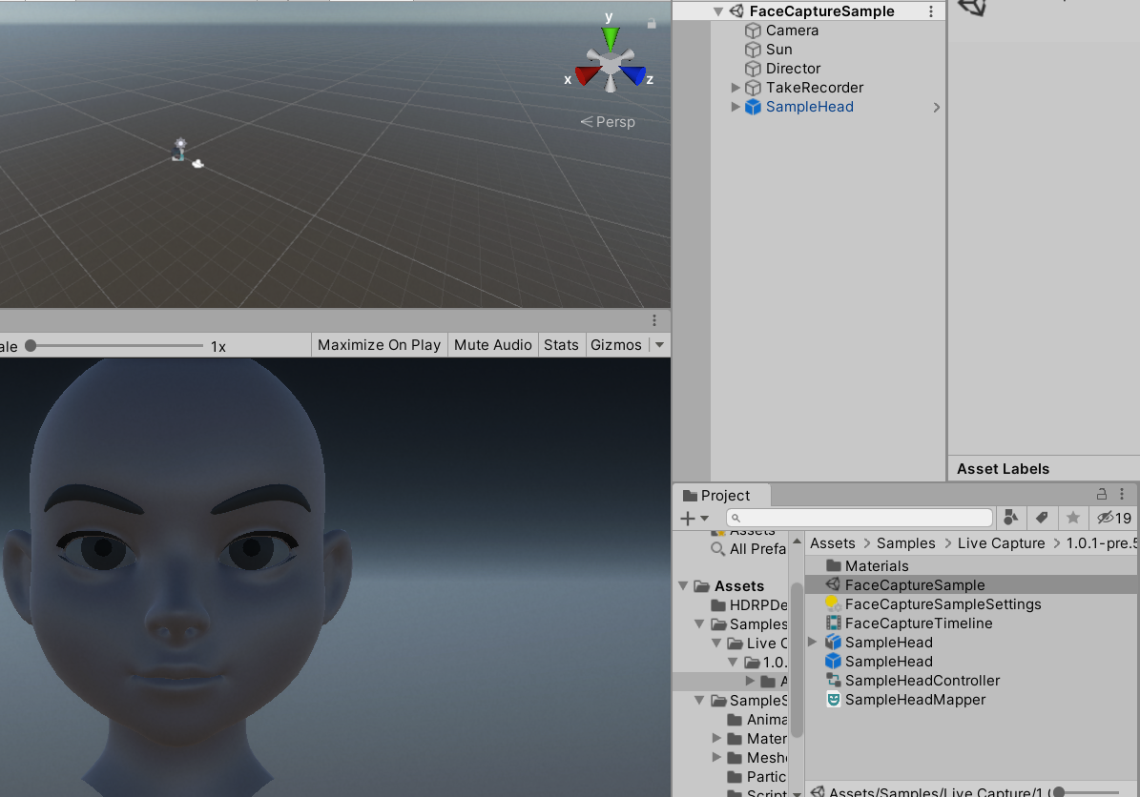Toggle the Project panel lock icon
Screen dimensions: 1140x797
[1102, 494]
